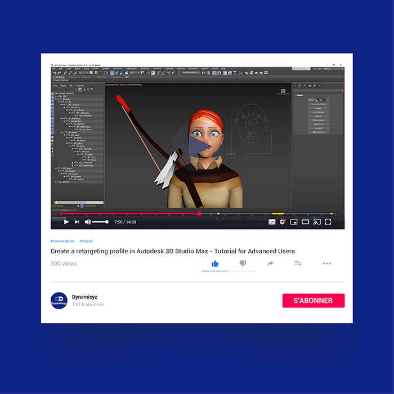Toggle Angle Snap in the toolbar
This screenshot has width=394, height=394.
(163, 73)
